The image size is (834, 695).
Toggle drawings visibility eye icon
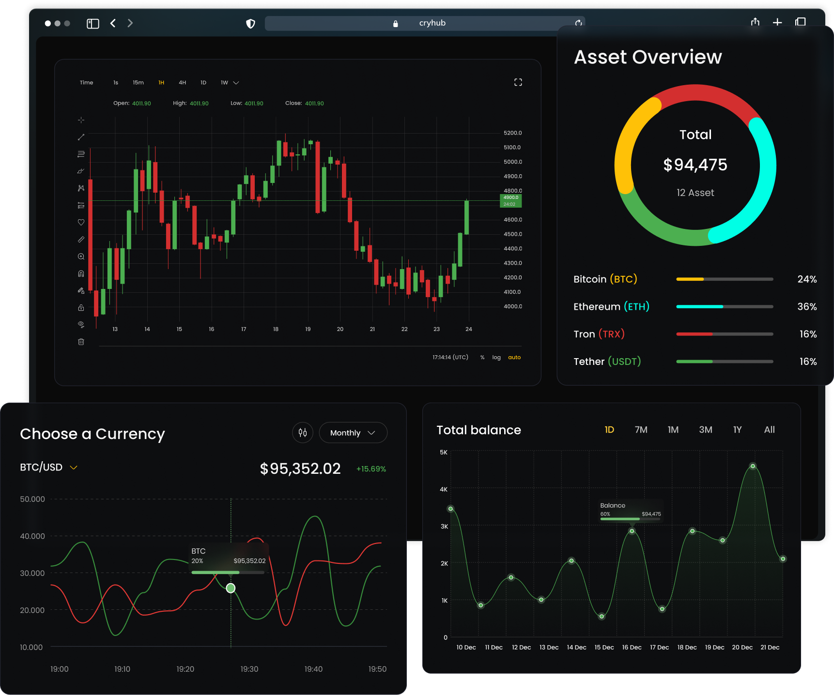point(81,324)
